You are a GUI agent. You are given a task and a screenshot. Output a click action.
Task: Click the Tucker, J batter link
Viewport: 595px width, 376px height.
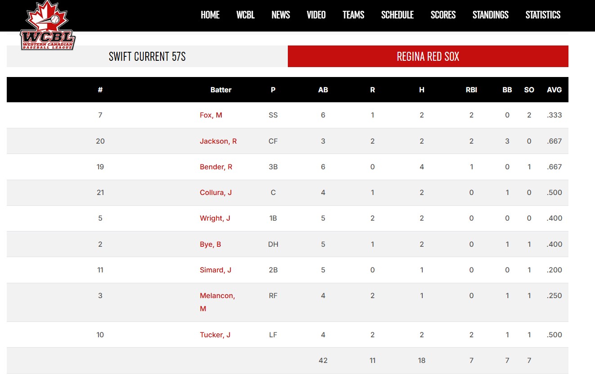[215, 335]
